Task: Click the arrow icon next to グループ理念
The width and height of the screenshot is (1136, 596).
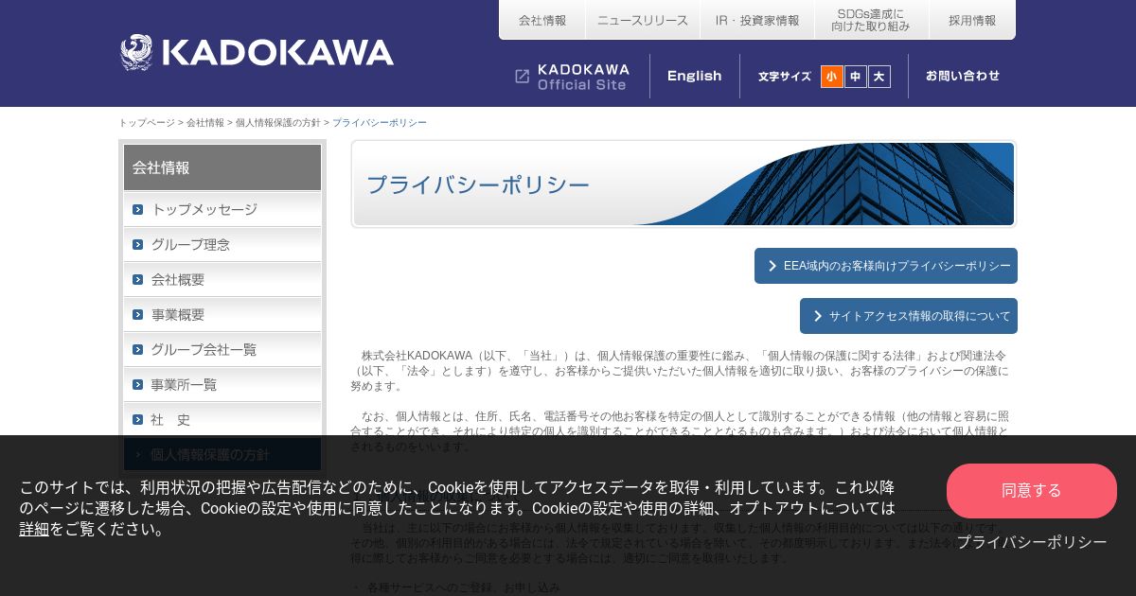Action: [137, 244]
